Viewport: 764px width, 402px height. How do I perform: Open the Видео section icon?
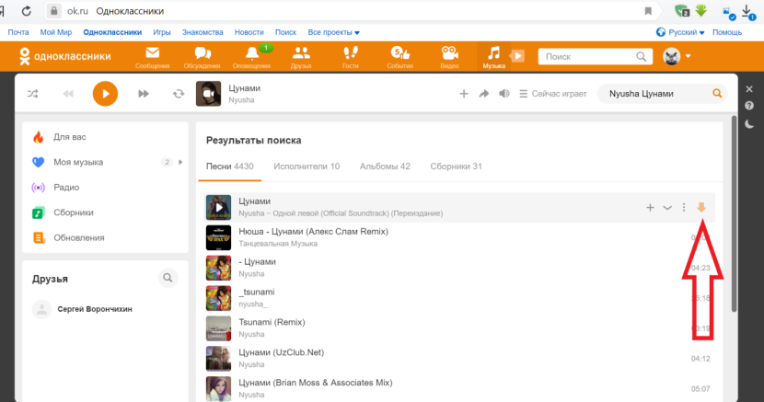pyautogui.click(x=449, y=56)
